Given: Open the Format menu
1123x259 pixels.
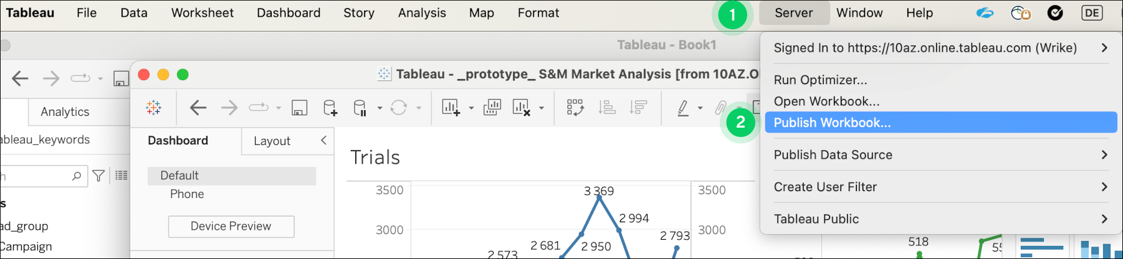Looking at the screenshot, I should coord(538,12).
